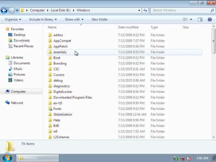
Task: Expand the arrow after Computer breadcrumb
Action: pyautogui.click(x=48, y=11)
